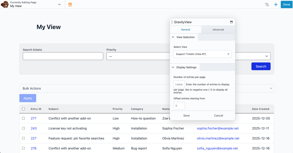This screenshot has height=153, width=293.
Task: Open the search dropdown right of the panel
Action: pos(253,56)
